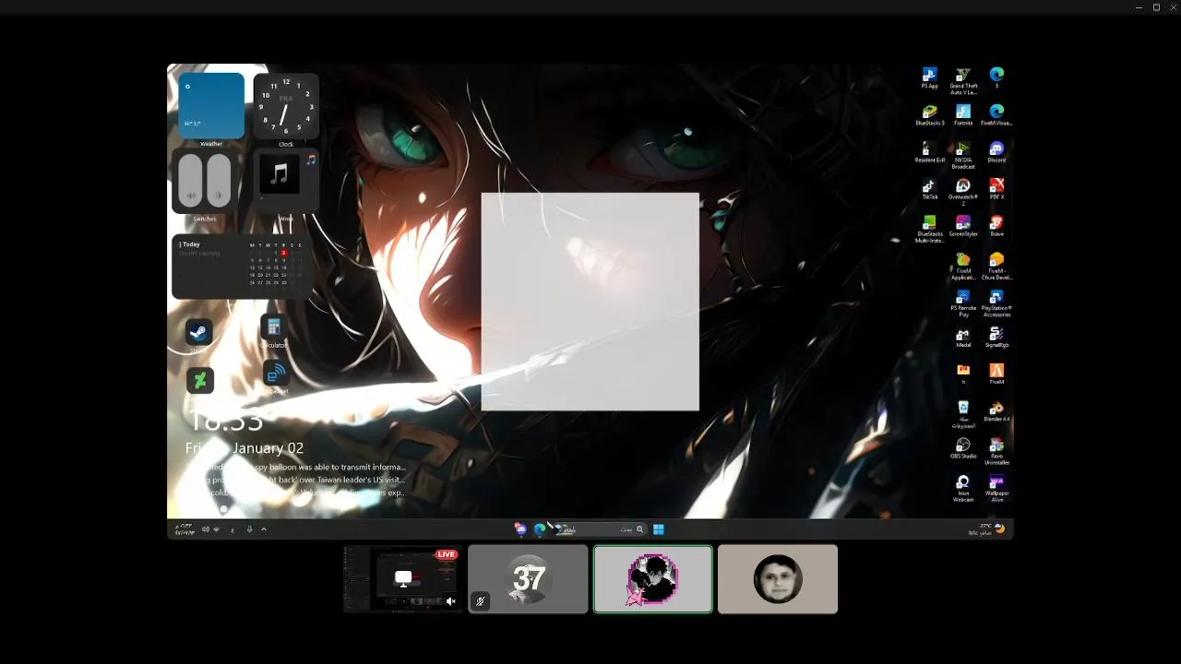
Task: Open the Discord icon in shared taskbar
Action: 520,529
